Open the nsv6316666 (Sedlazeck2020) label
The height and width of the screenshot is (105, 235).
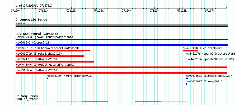point(36,70)
